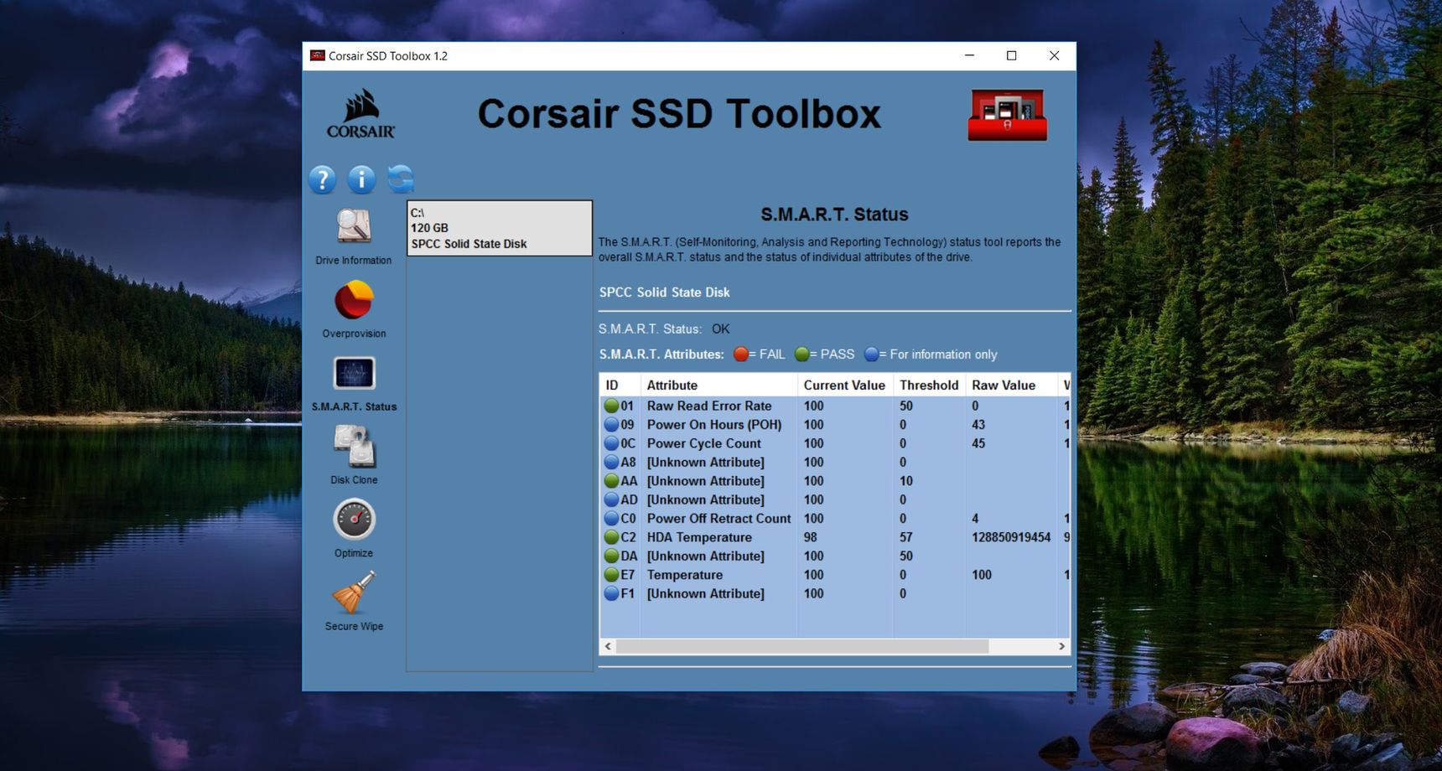This screenshot has width=1442, height=771.
Task: Click the Secure Wipe label
Action: coord(354,627)
